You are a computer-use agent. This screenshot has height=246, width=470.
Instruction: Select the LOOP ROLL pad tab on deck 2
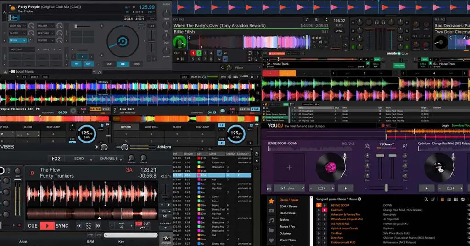pyautogui.click(x=151, y=127)
